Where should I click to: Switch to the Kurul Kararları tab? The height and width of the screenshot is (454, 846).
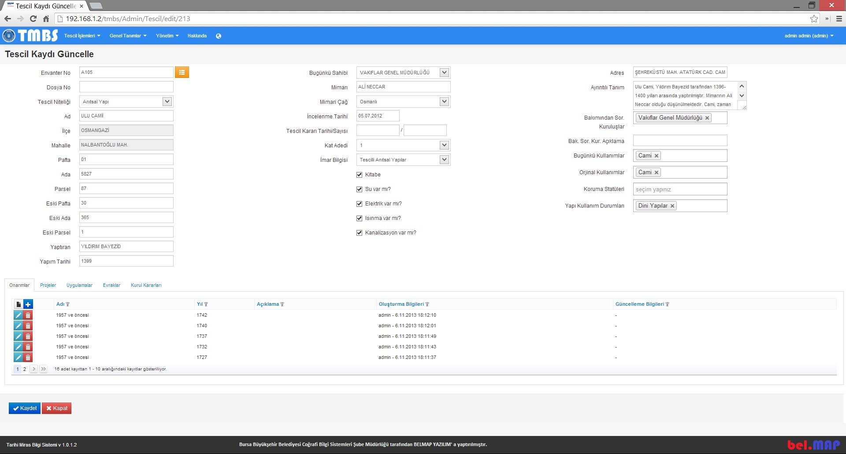click(x=146, y=285)
